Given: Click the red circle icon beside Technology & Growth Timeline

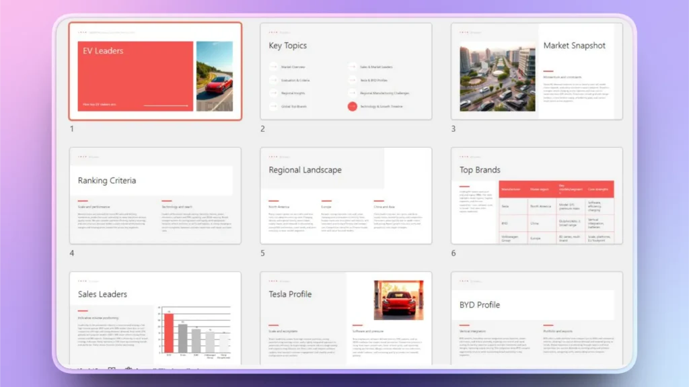Looking at the screenshot, I should pyautogui.click(x=353, y=106).
